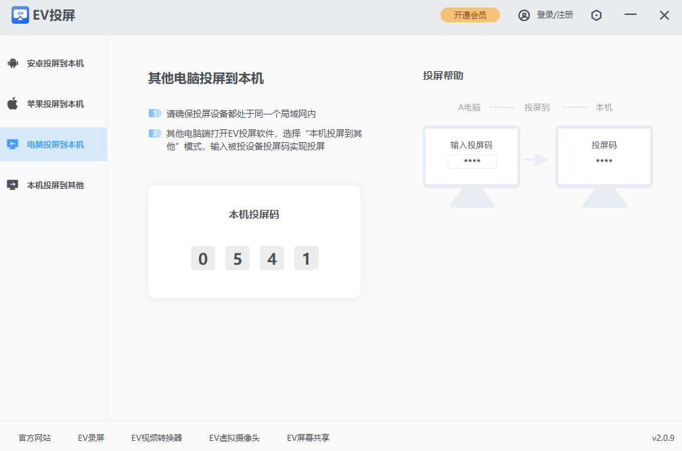
Task: Open the 官方网站 link
Action: [35, 438]
